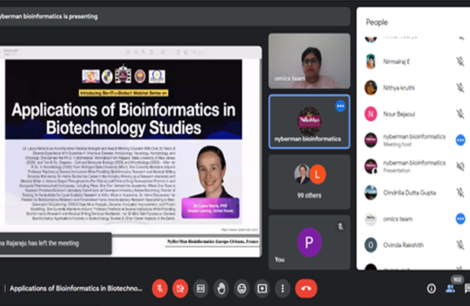
Task: Open the three-dot more options menu
Action: pos(284,288)
